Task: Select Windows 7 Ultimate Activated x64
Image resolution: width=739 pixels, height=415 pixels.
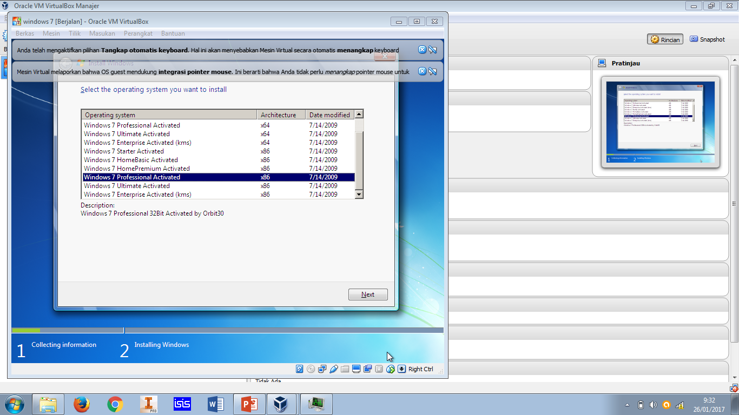Action: (218, 134)
